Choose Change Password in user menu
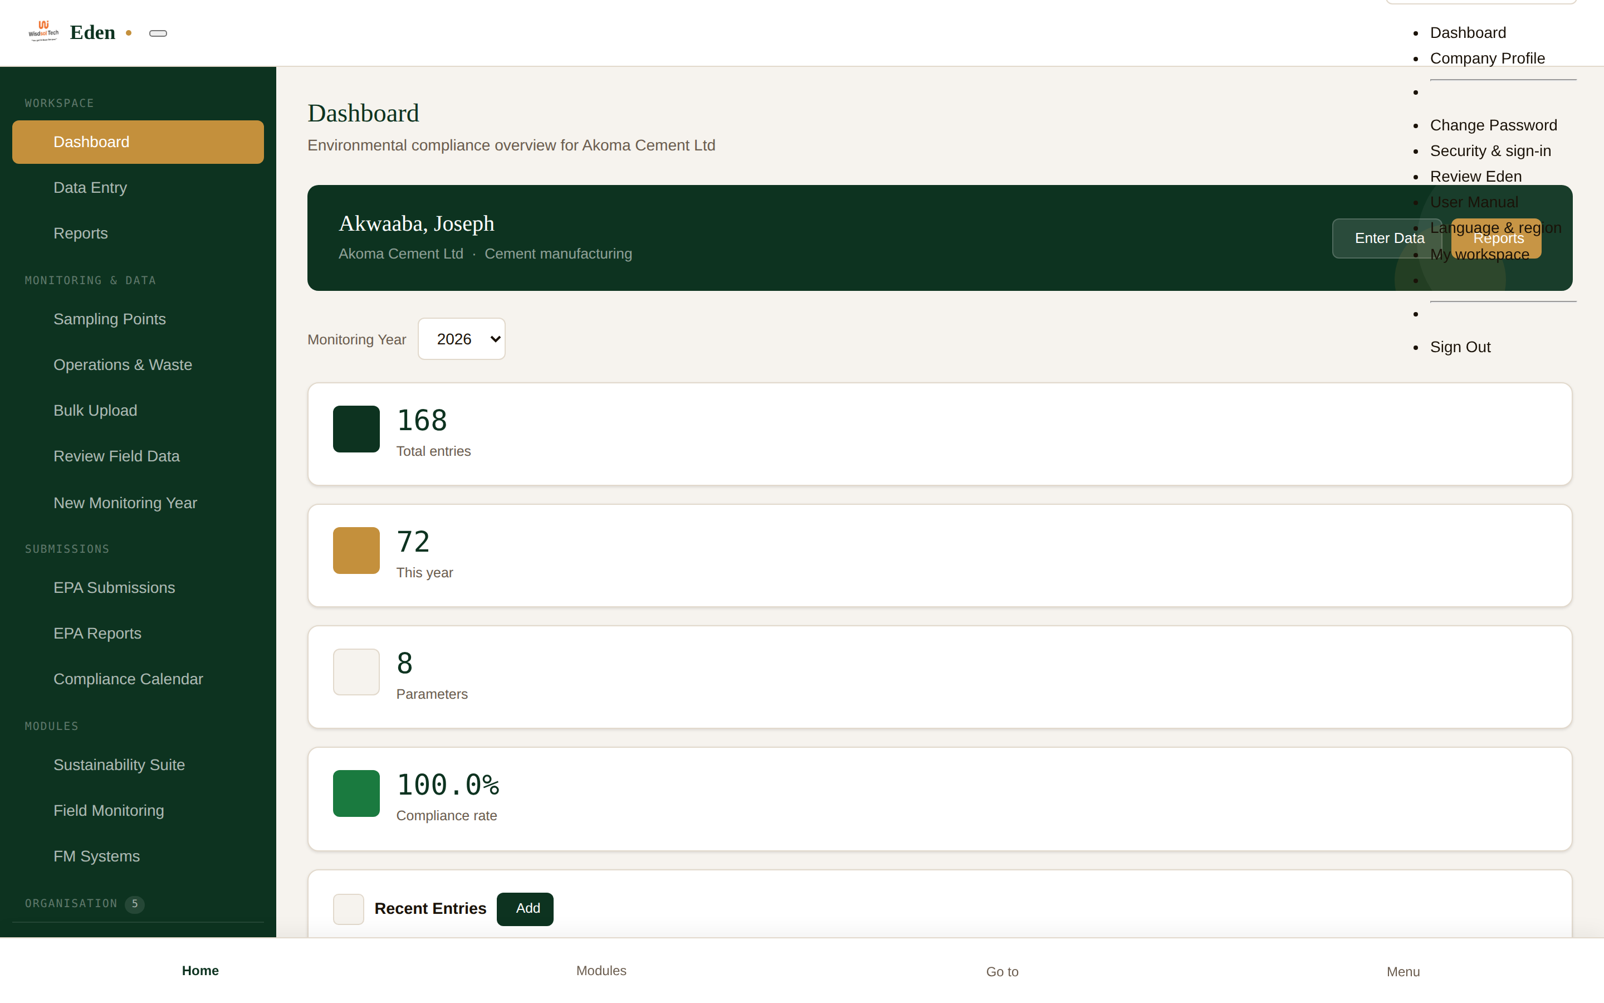Viewport: 1604px width, 1003px height. click(x=1493, y=125)
